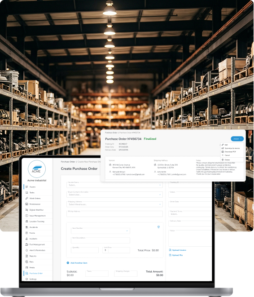Open Work Orders wrench icon
254x297 pixels.
(x=26, y=198)
